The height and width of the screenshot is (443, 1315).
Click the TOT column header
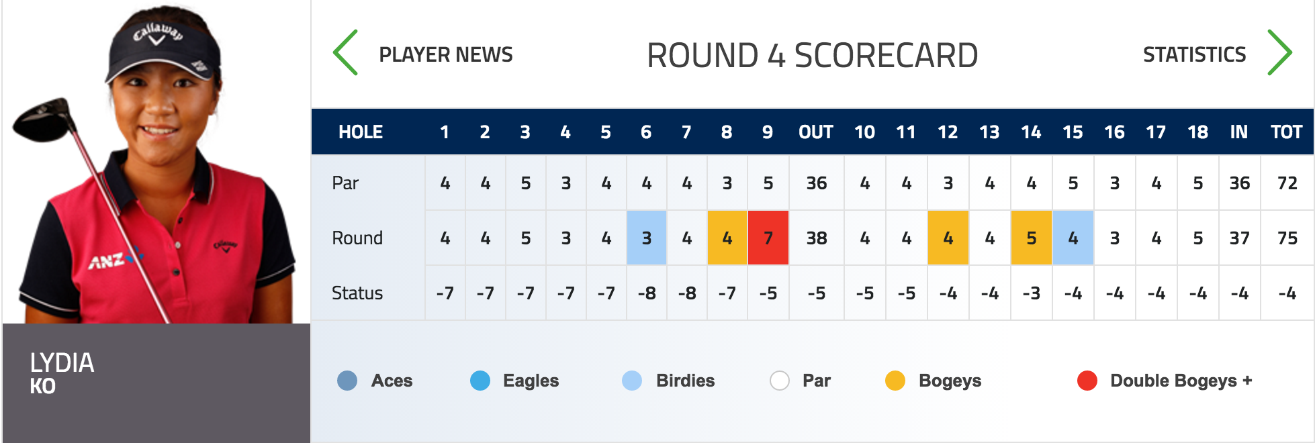click(x=1286, y=132)
